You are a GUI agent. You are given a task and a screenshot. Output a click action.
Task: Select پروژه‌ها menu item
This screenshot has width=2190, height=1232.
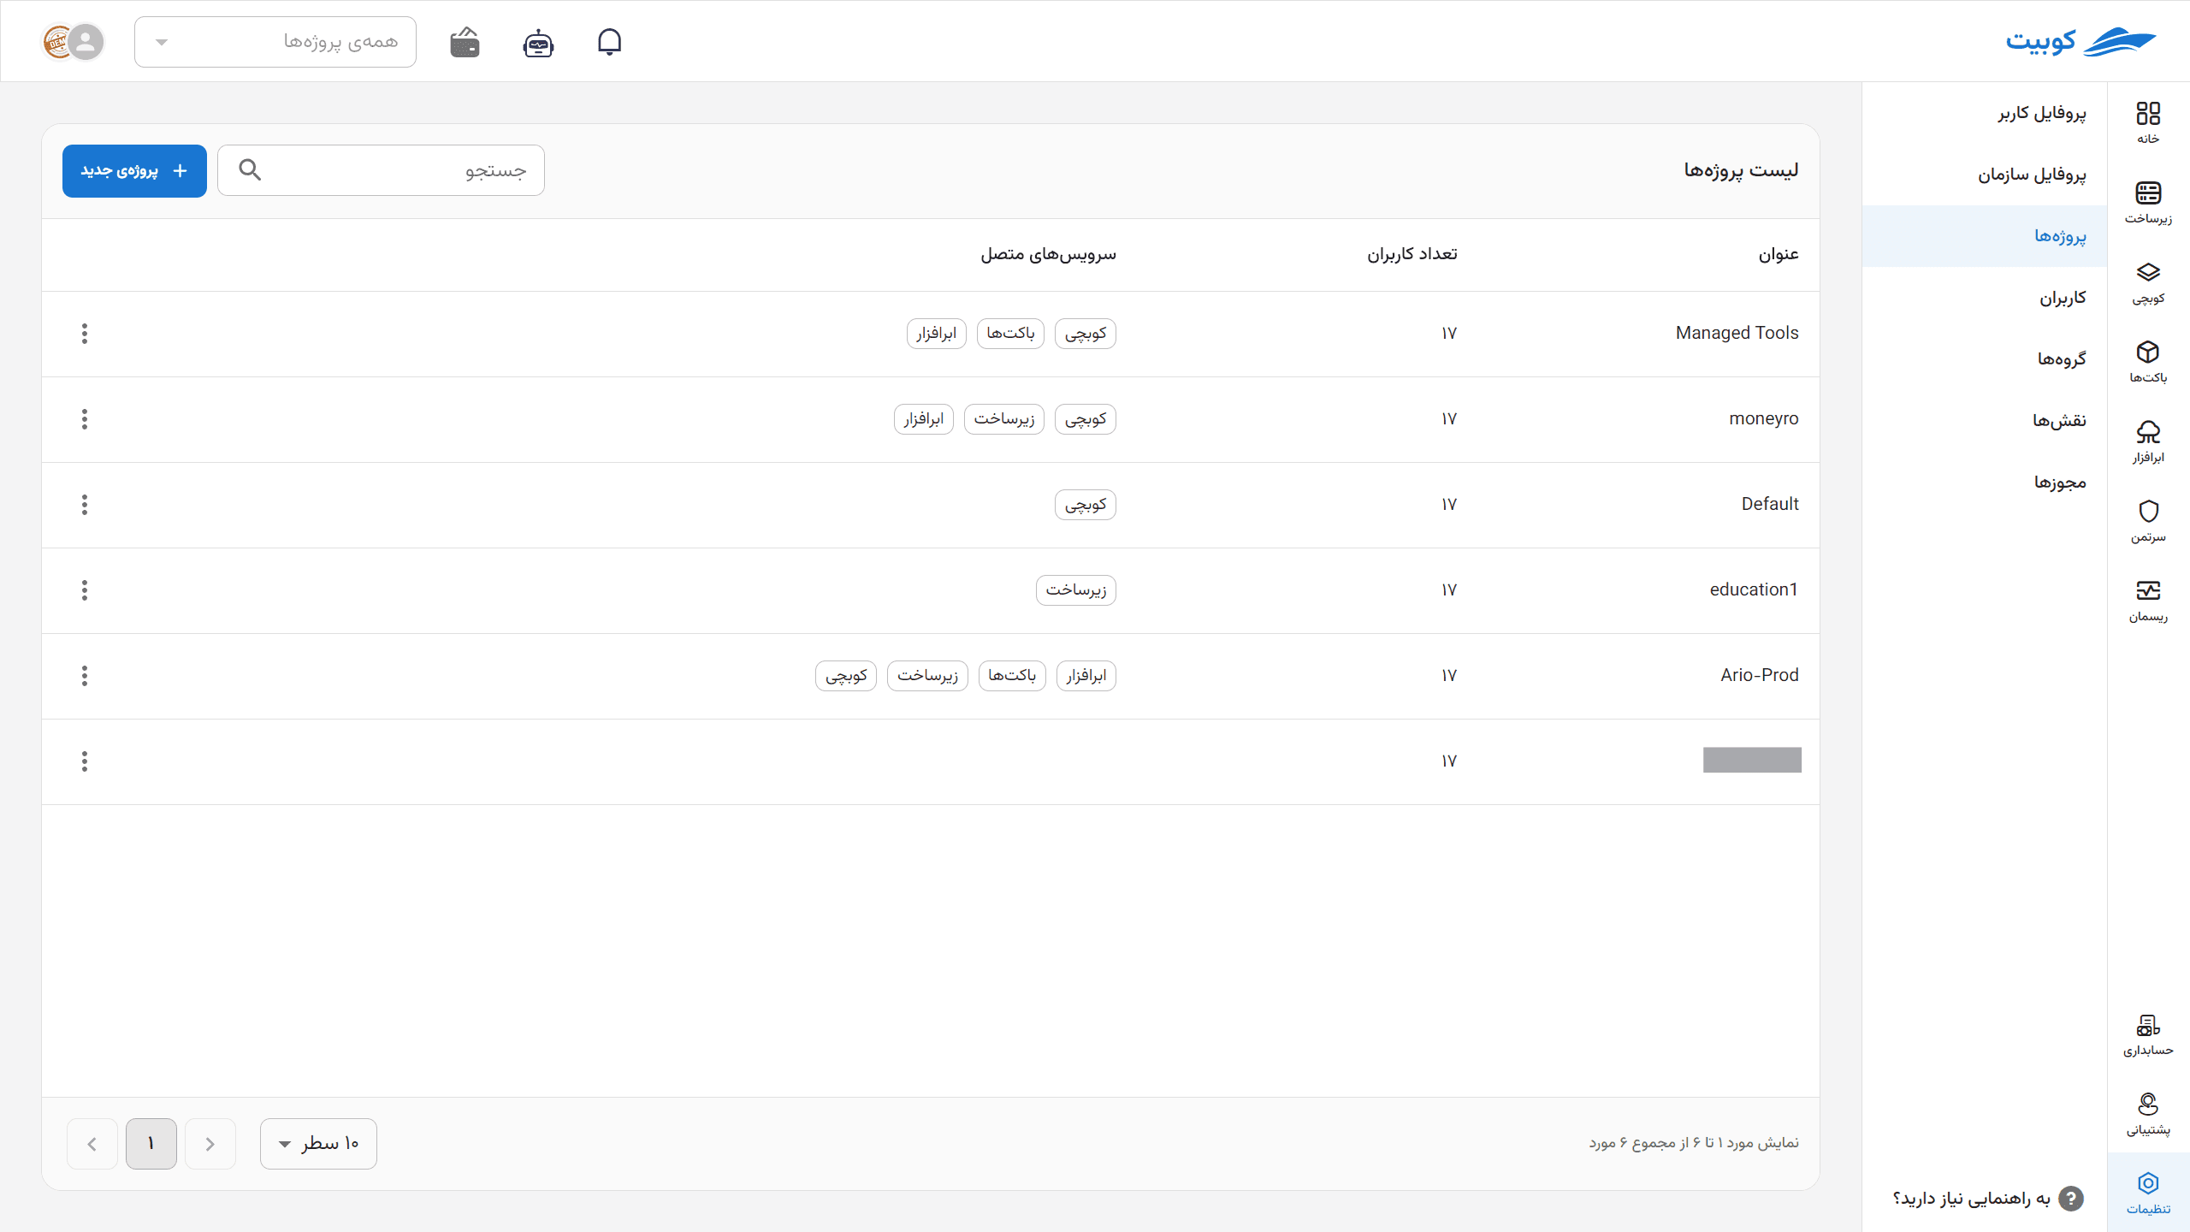(x=1985, y=236)
